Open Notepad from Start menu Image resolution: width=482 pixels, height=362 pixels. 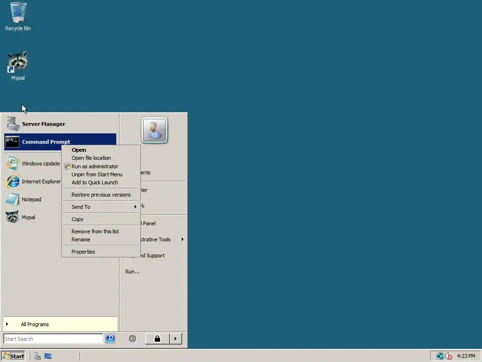click(33, 199)
